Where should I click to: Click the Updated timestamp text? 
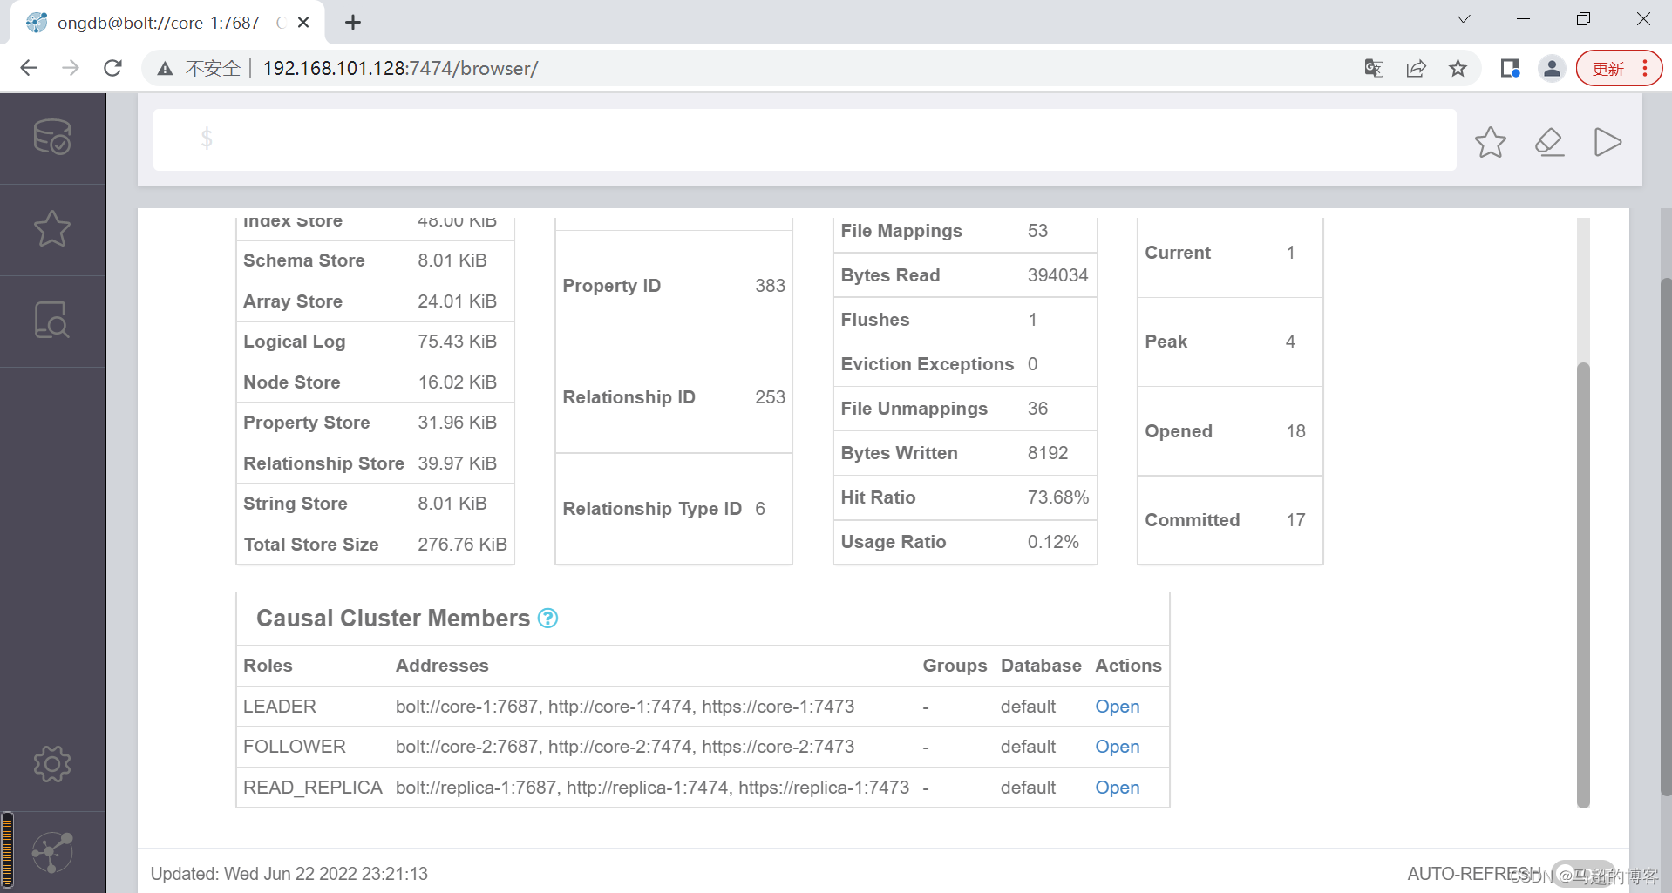pos(289,874)
